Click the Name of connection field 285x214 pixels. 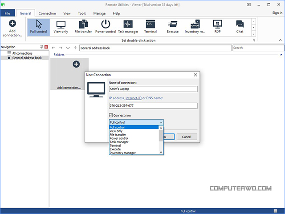pyautogui.click(x=153, y=89)
